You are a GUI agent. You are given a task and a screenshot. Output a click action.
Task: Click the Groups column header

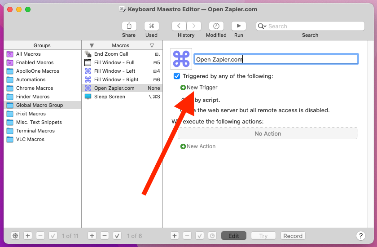42,45
